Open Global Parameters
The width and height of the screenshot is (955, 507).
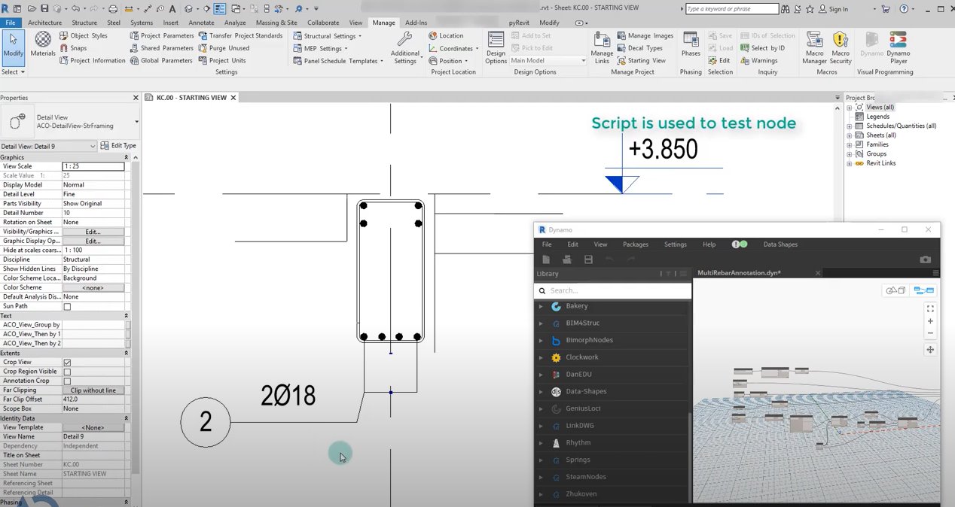coord(160,60)
